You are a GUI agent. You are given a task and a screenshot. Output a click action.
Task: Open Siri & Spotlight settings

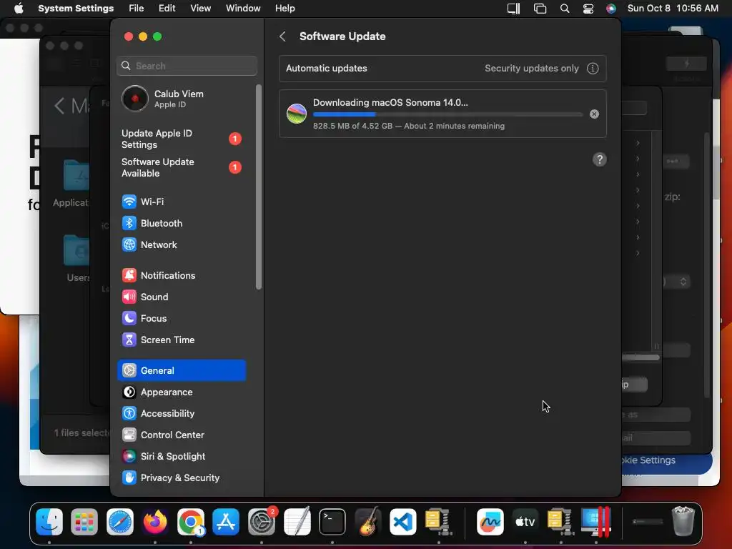[x=181, y=457]
